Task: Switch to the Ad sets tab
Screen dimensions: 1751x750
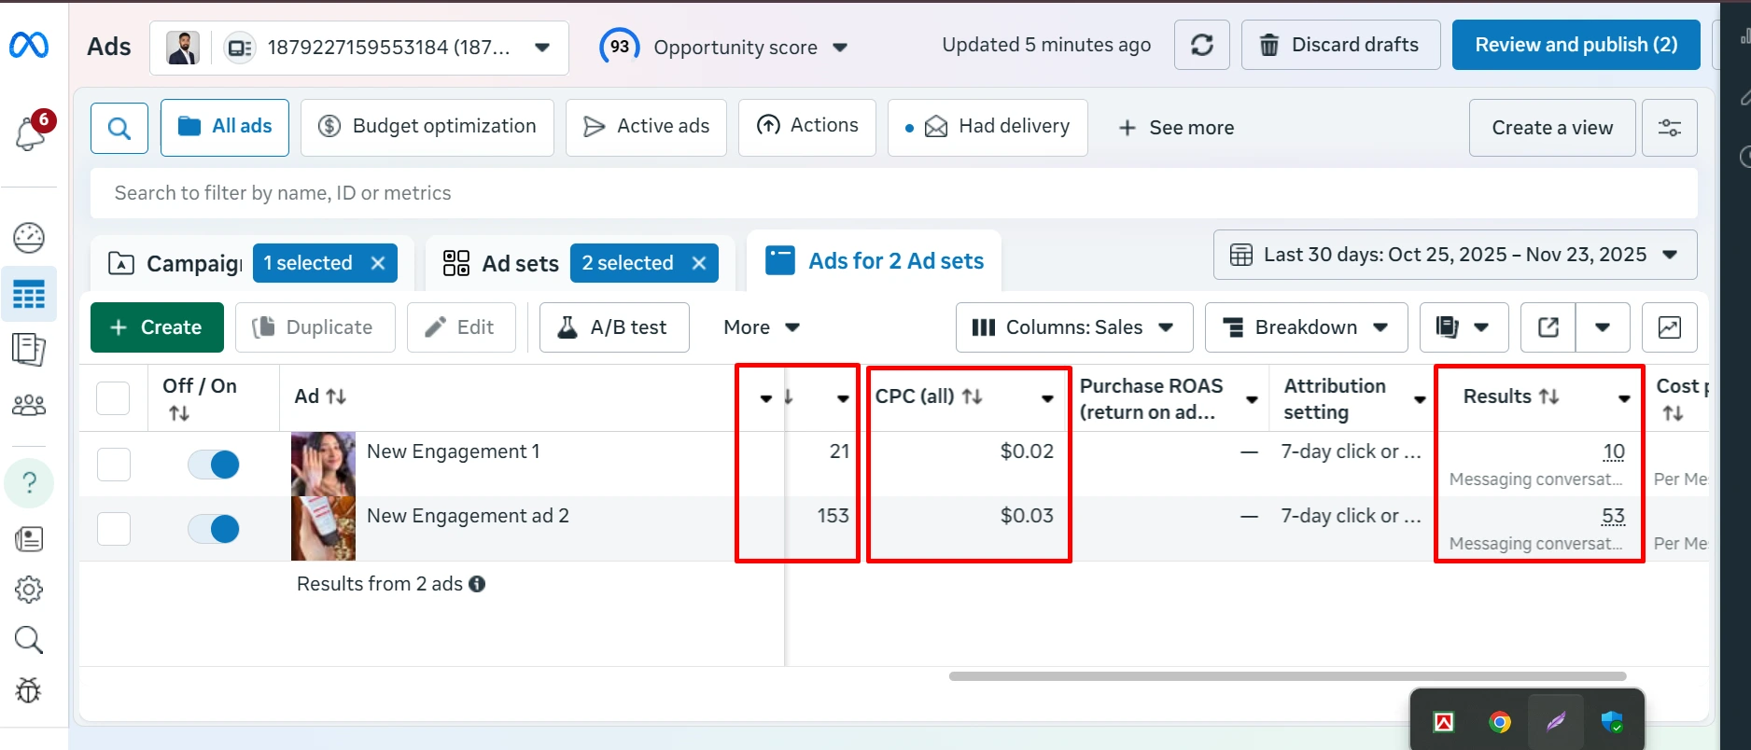Action: coord(519,263)
